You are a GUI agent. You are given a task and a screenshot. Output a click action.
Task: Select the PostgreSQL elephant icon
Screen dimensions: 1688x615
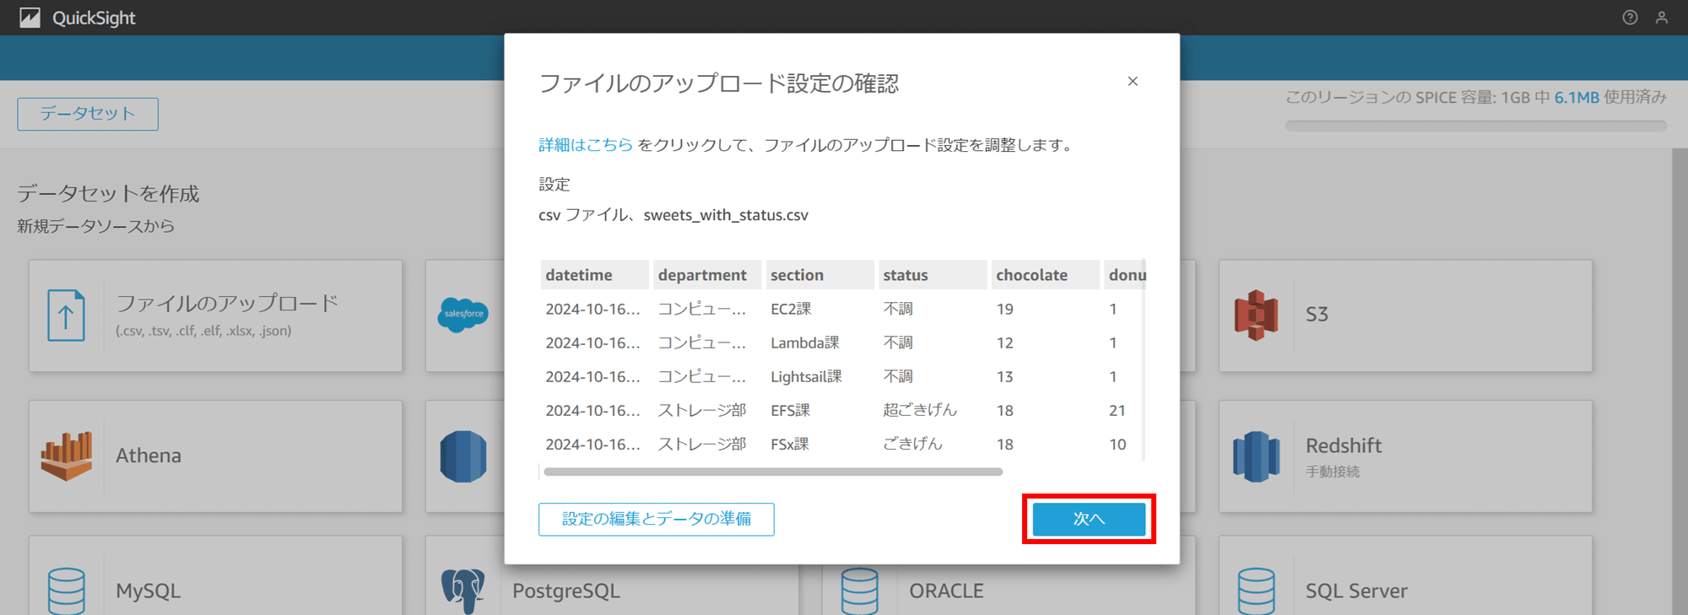click(x=463, y=591)
